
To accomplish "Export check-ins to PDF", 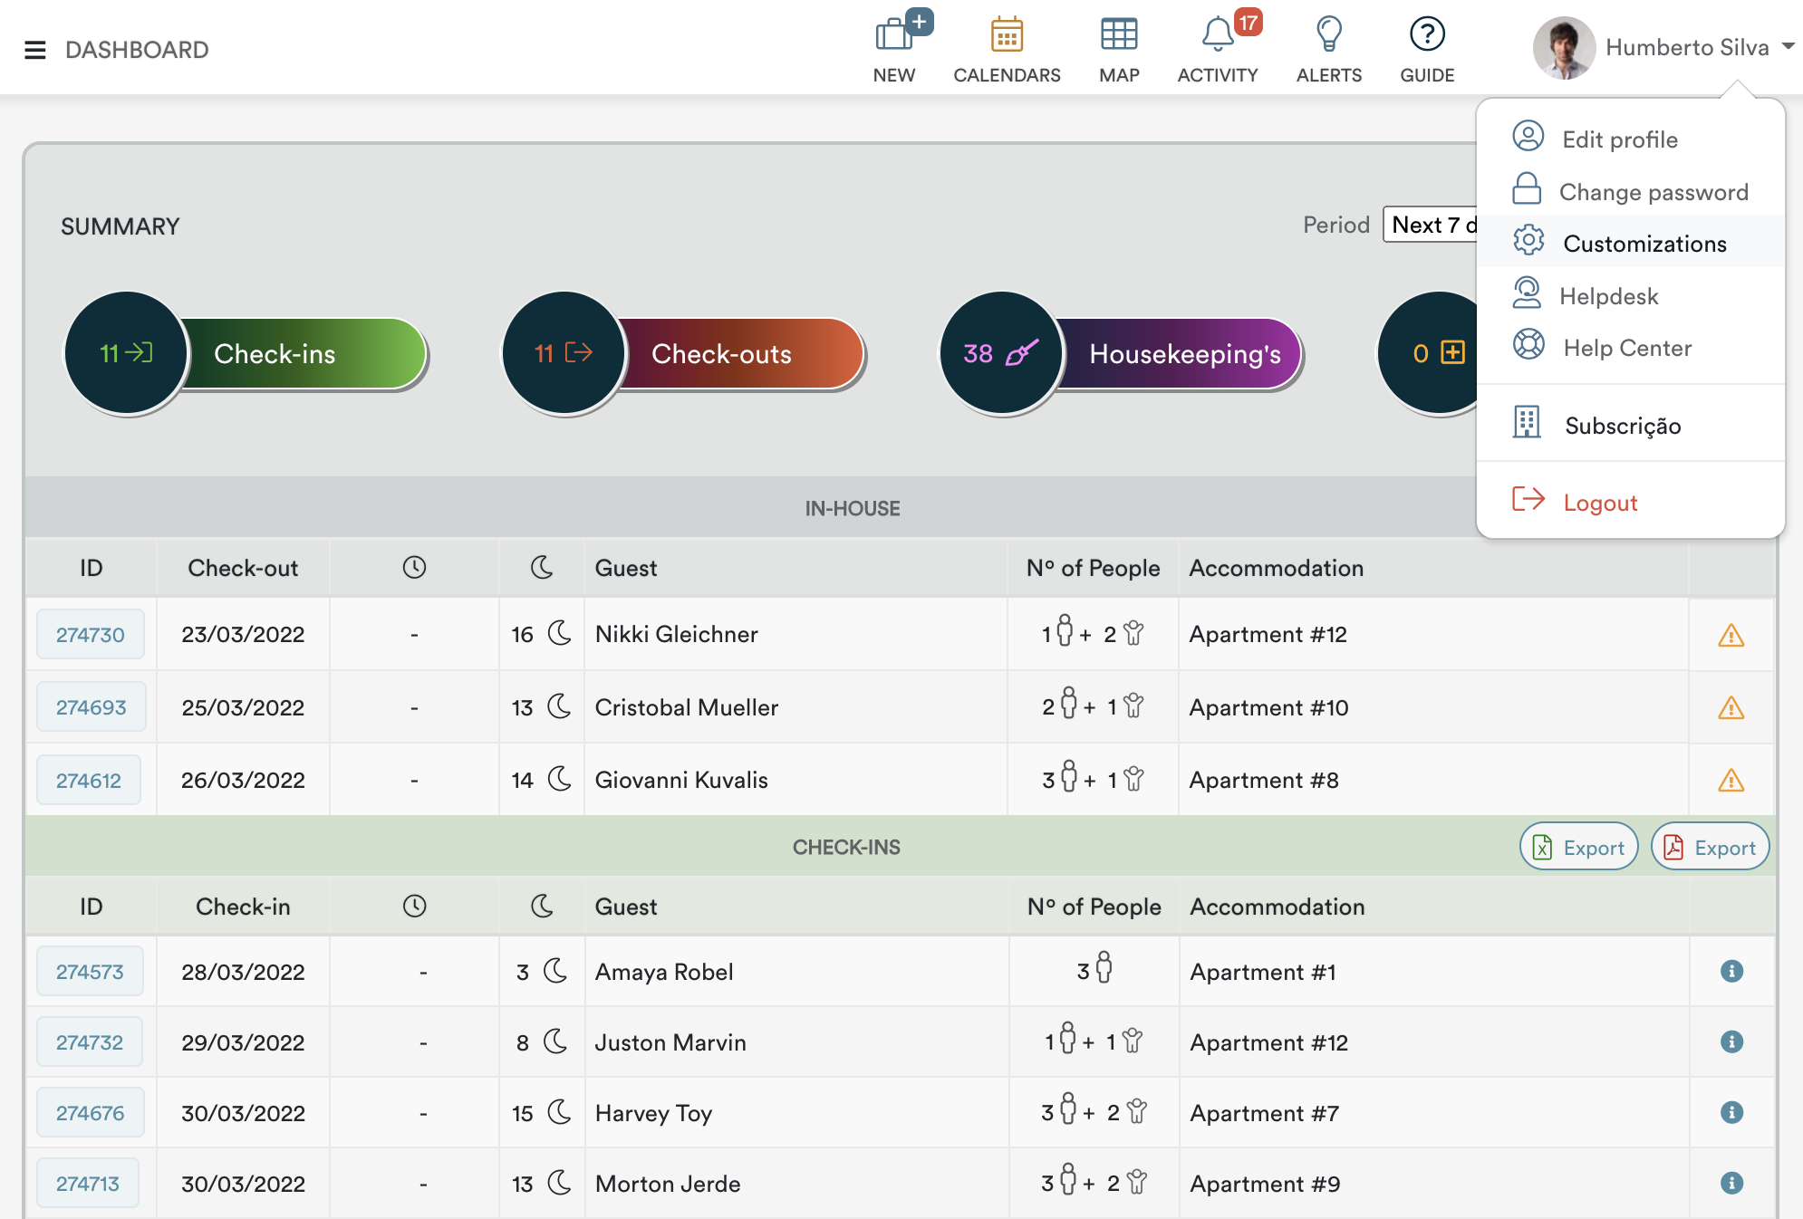I will 1710,847.
